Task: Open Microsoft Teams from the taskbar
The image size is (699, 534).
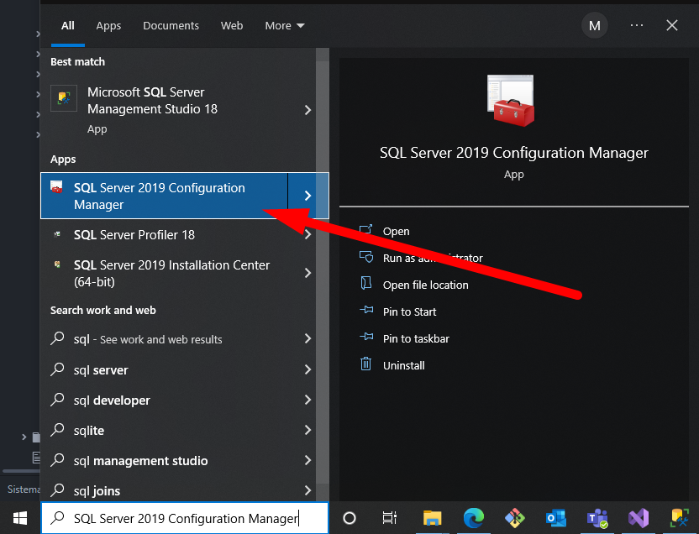Action: click(597, 518)
